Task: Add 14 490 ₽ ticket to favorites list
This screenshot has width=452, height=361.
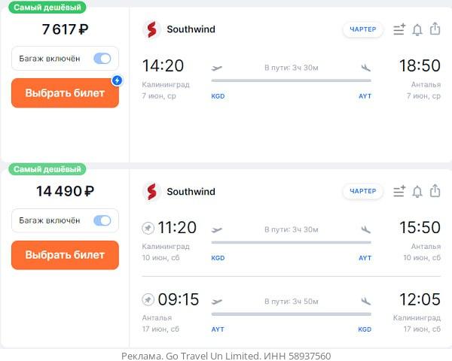Action: pyautogui.click(x=399, y=191)
